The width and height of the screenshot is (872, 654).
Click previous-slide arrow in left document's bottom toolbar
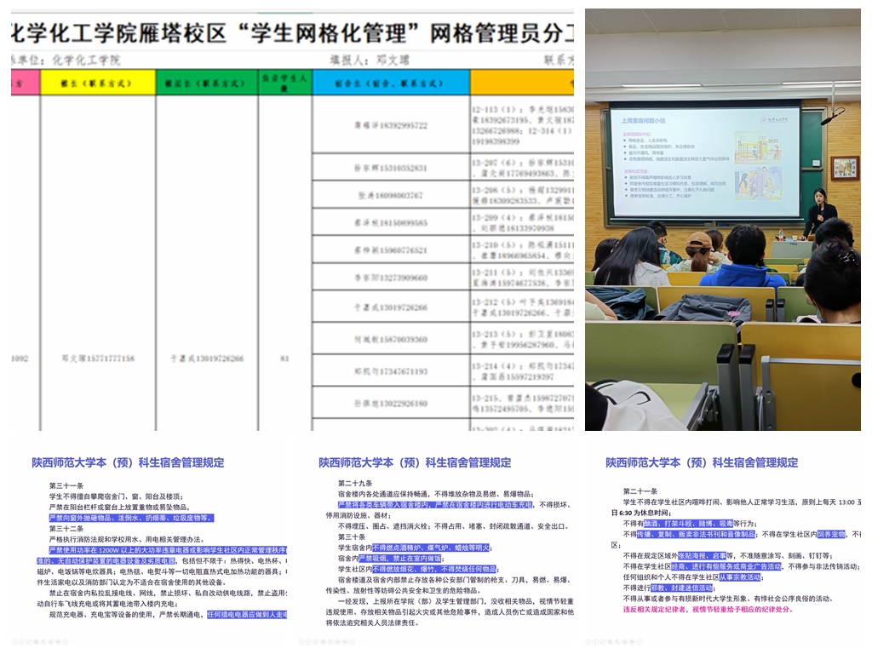pos(16,640)
